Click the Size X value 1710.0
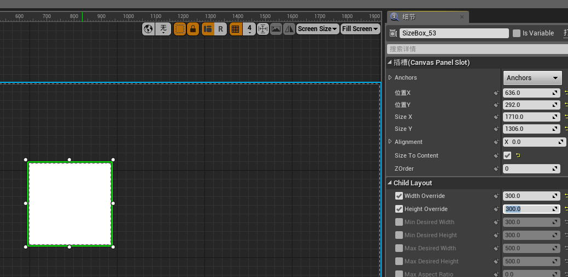This screenshot has width=568, height=277. [531, 117]
